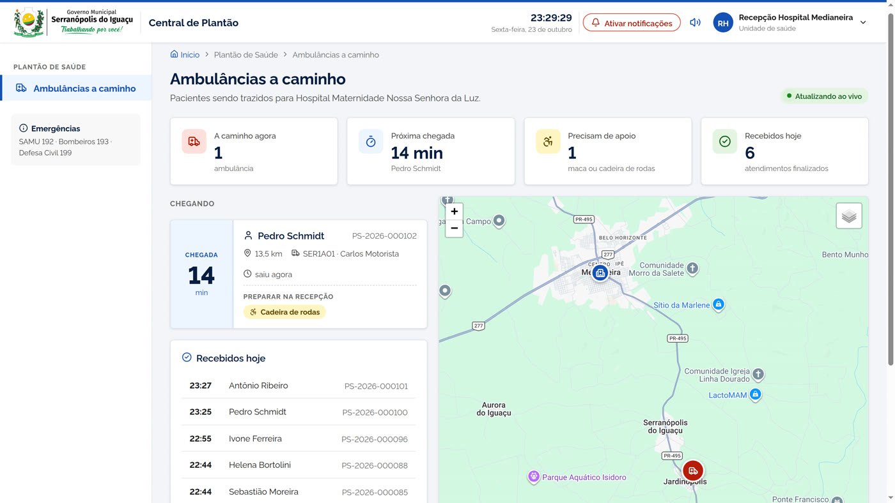895x503 pixels.
Task: Zoom out on the map
Action: [454, 228]
